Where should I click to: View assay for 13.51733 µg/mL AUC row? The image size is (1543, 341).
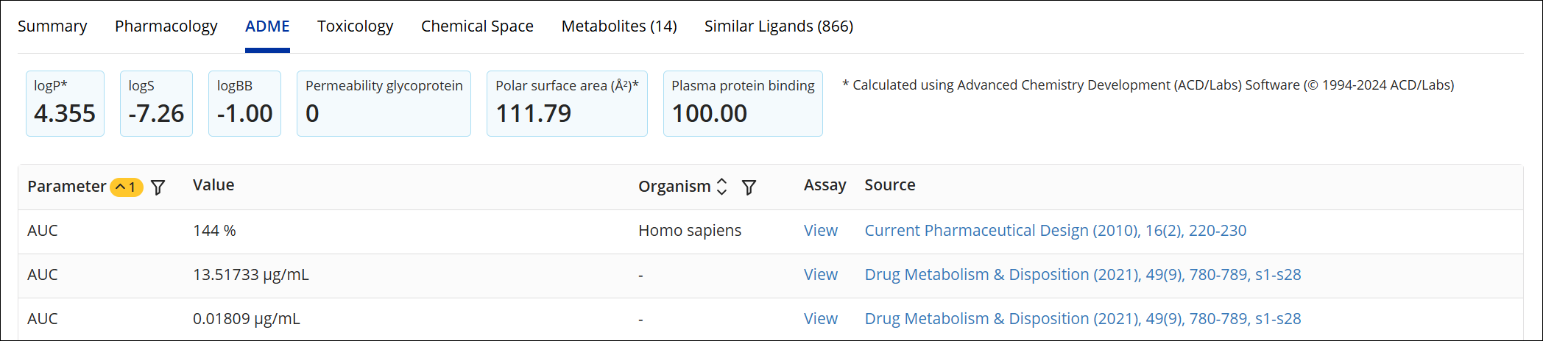click(x=820, y=275)
